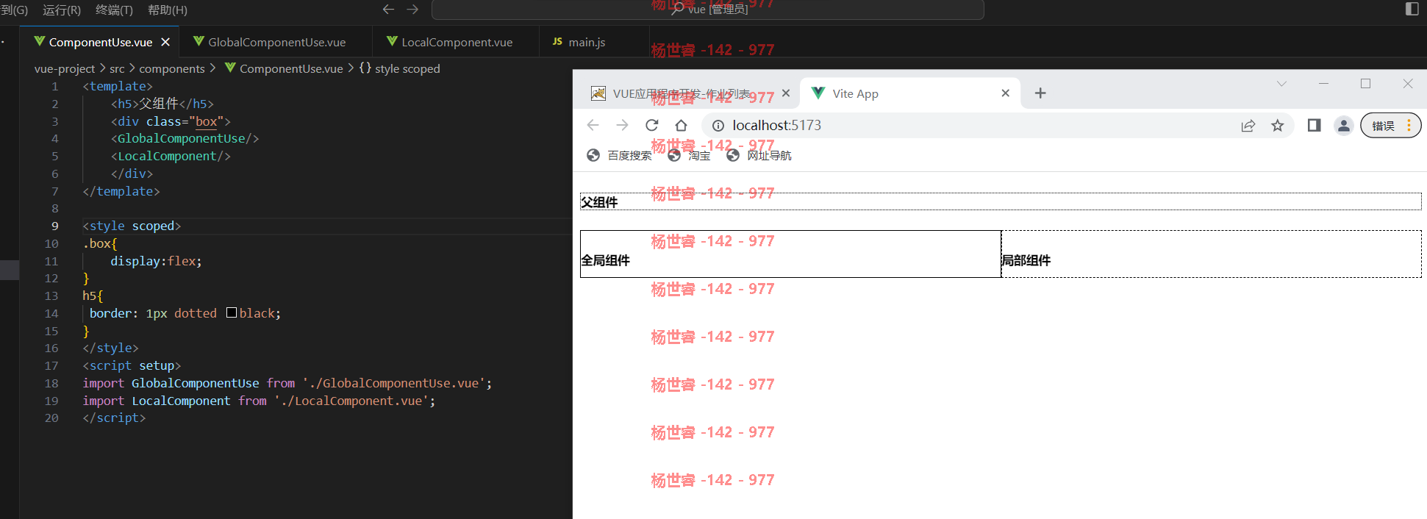Image resolution: width=1427 pixels, height=519 pixels.
Task: Go forward using the VS Code forward arrow
Action: (x=412, y=10)
